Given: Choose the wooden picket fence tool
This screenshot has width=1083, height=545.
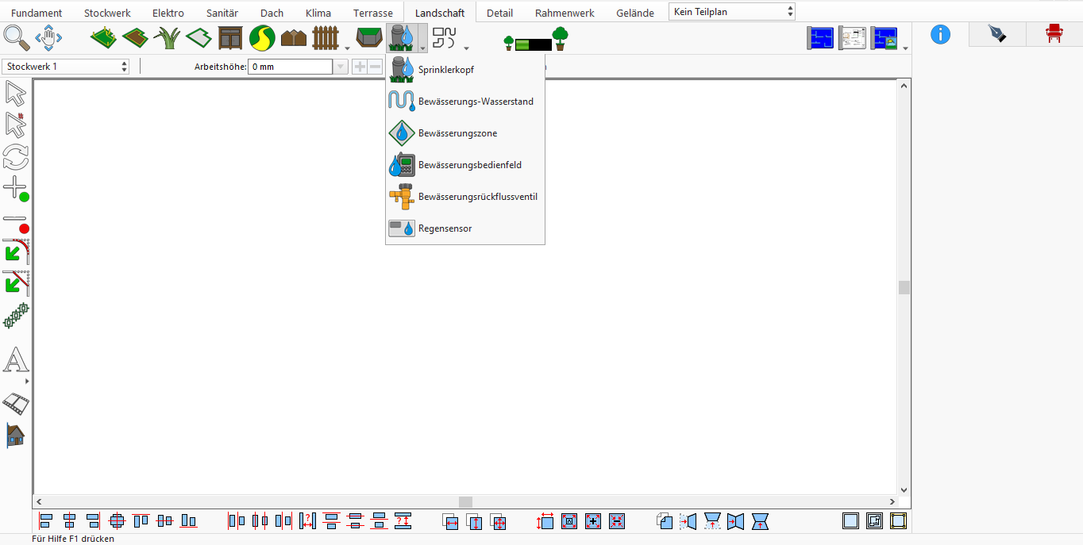Looking at the screenshot, I should (x=326, y=37).
